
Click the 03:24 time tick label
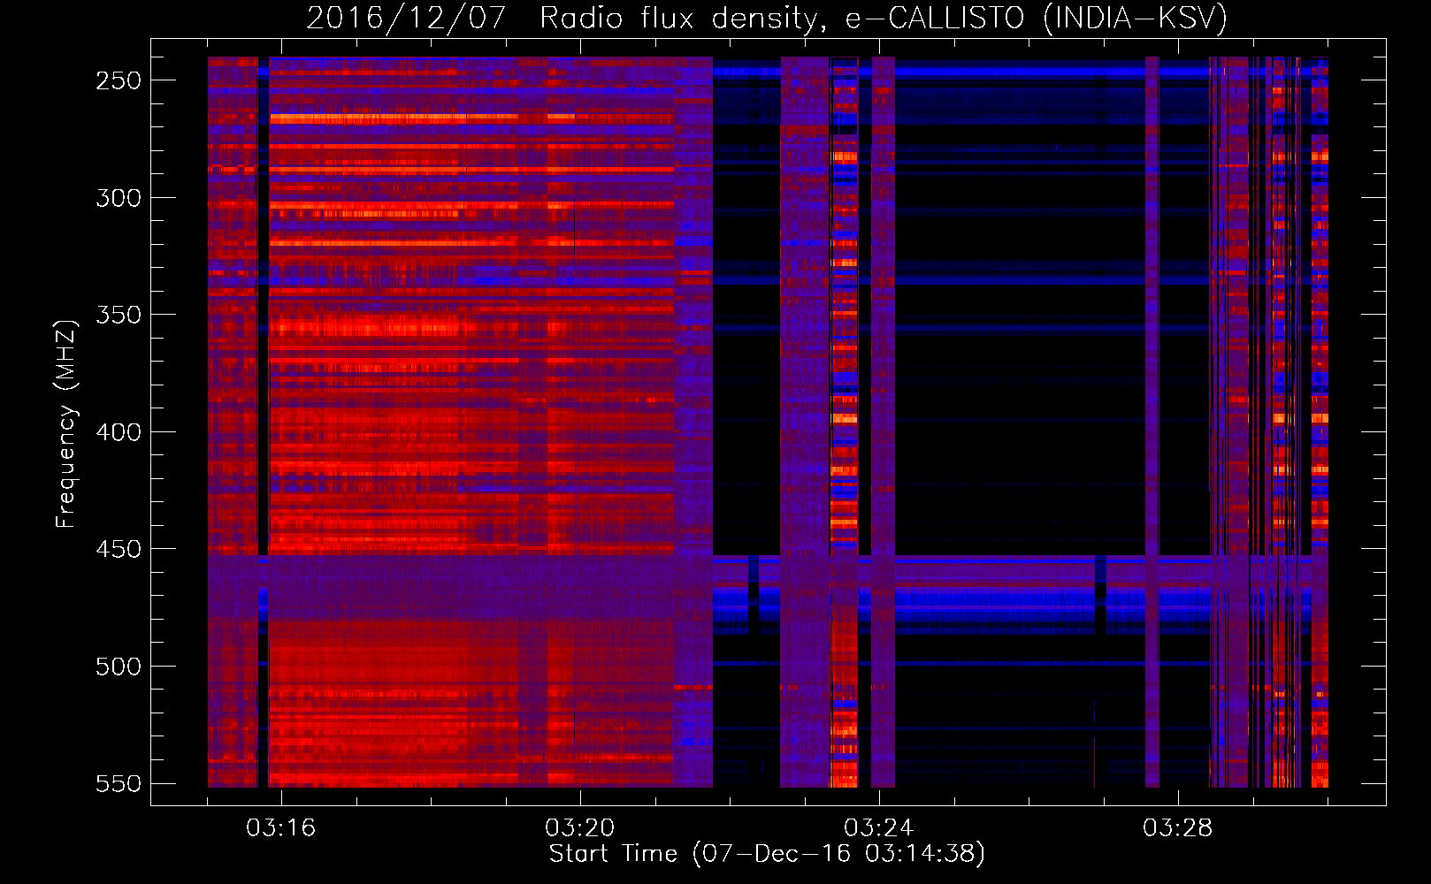[879, 828]
